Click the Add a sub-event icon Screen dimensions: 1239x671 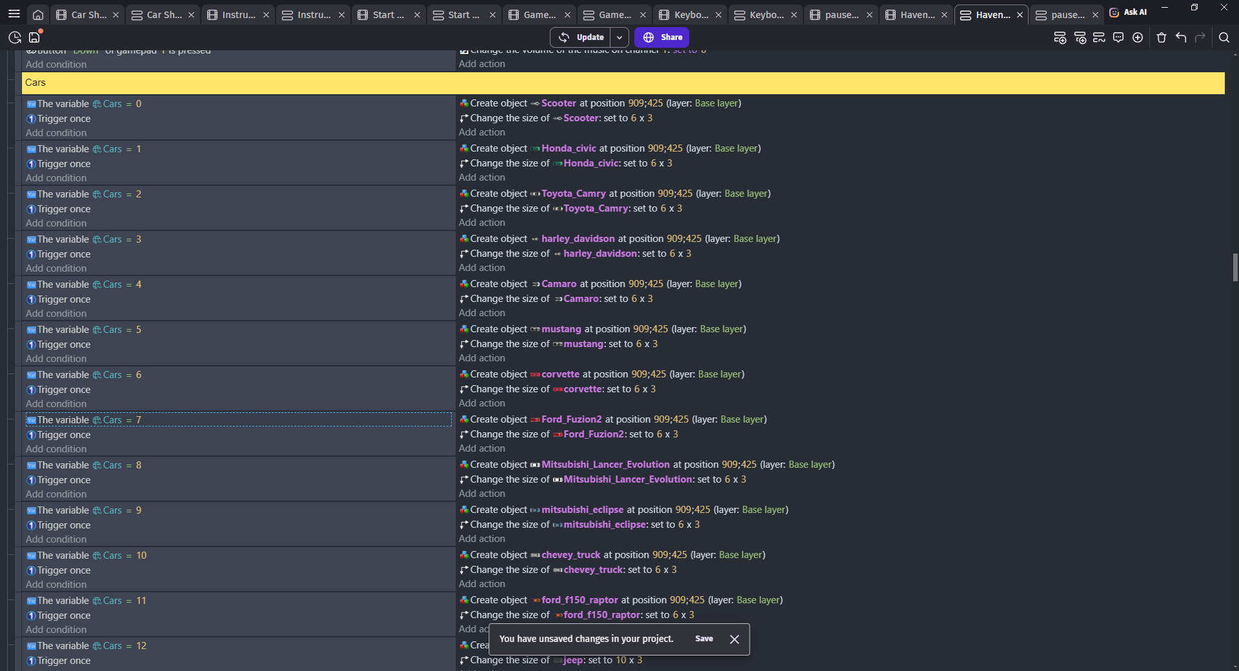click(x=1080, y=37)
